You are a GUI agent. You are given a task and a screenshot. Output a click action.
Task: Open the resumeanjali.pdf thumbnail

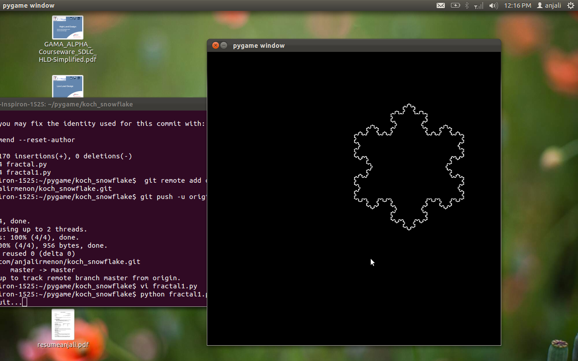coord(63,324)
